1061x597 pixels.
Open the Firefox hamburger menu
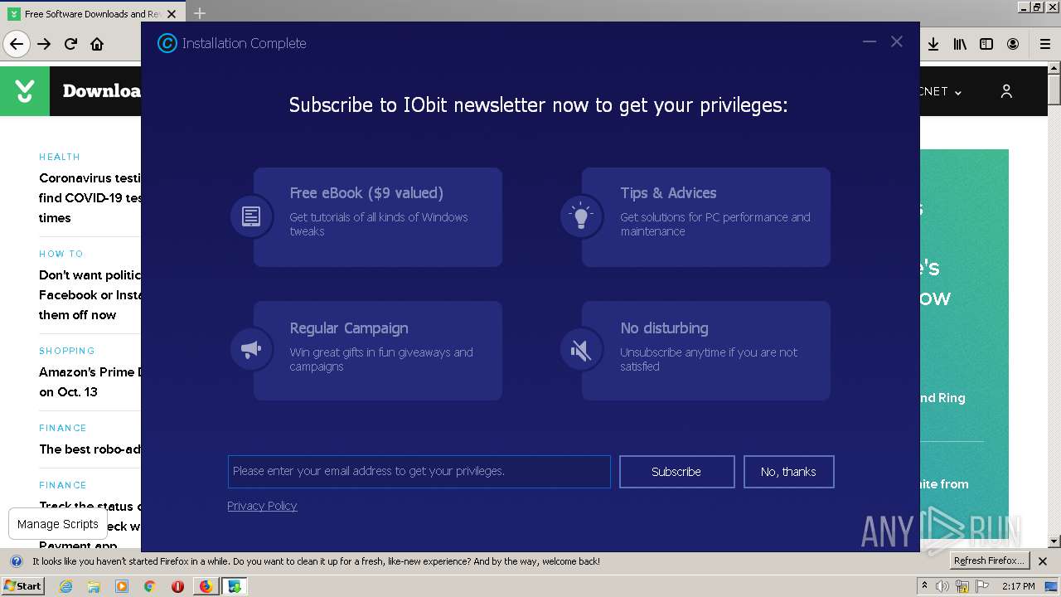[x=1045, y=44]
